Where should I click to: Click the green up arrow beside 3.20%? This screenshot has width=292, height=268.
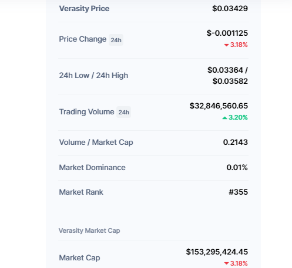tap(224, 118)
